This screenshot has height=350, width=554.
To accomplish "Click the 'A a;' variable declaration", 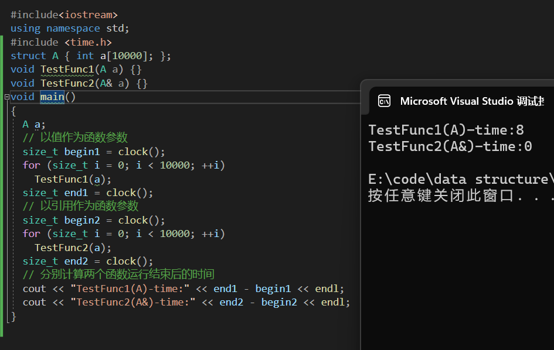I will click(x=34, y=124).
